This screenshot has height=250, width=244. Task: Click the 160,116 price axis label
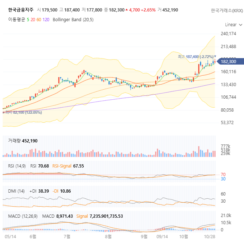[x=228, y=72]
